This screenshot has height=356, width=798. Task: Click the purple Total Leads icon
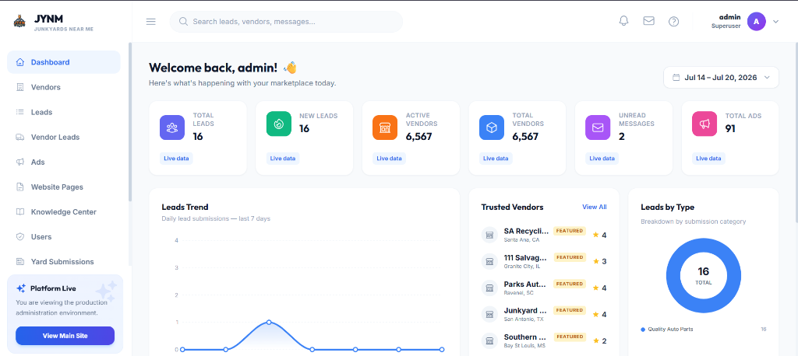coord(172,127)
